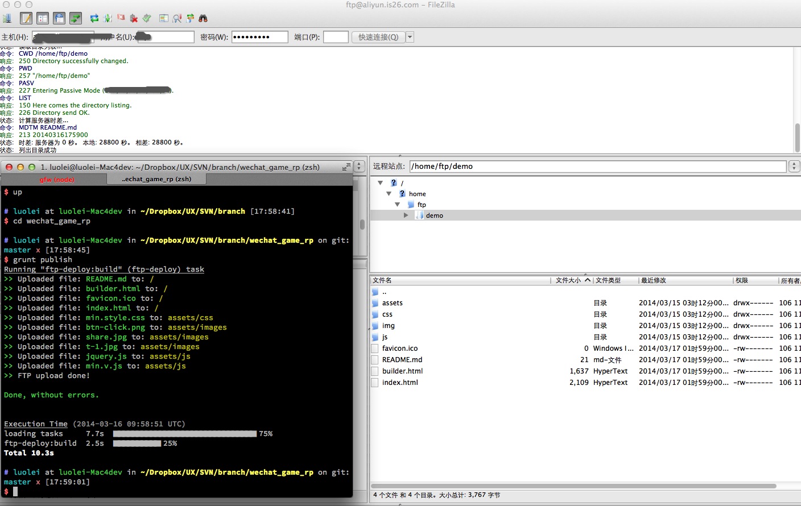Collapse the home folder in remote tree
This screenshot has width=801, height=506.
tap(389, 194)
